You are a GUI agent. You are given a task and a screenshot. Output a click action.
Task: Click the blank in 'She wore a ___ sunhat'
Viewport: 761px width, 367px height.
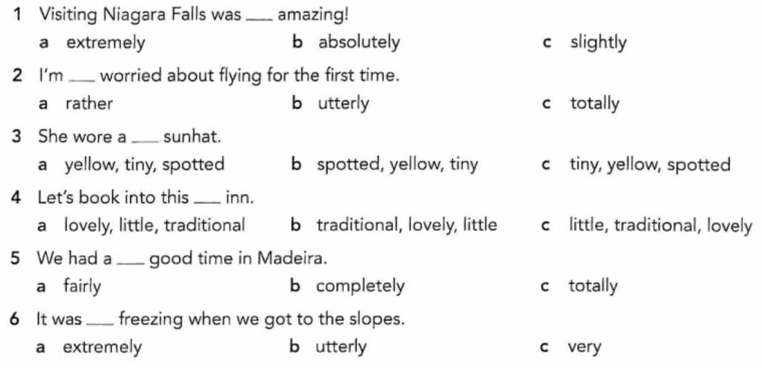(145, 140)
